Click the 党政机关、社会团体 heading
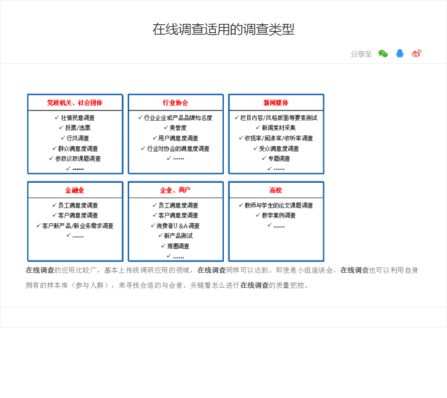 (75, 103)
